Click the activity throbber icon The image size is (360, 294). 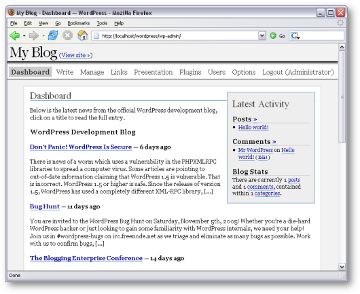(x=340, y=22)
